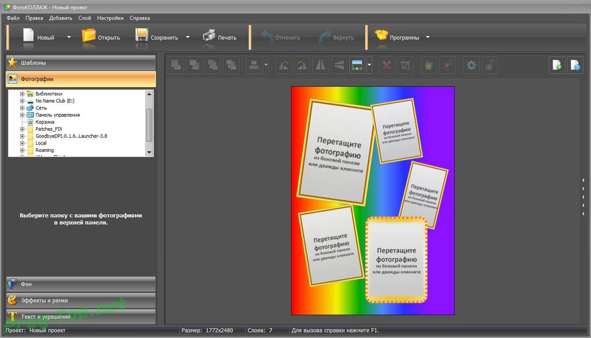The height and width of the screenshot is (338, 591).
Task: Click the Открыть folder icon
Action: point(89,35)
